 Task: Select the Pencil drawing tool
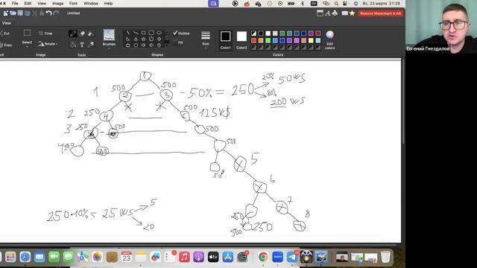[73, 33]
